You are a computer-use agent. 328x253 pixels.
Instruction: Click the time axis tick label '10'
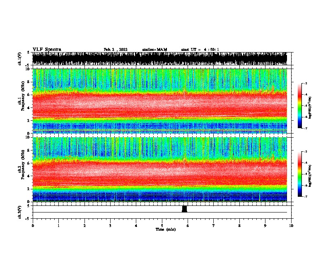click(x=291, y=225)
